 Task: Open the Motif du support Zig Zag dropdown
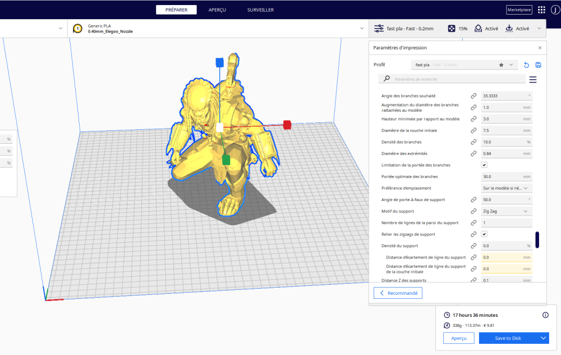point(507,211)
